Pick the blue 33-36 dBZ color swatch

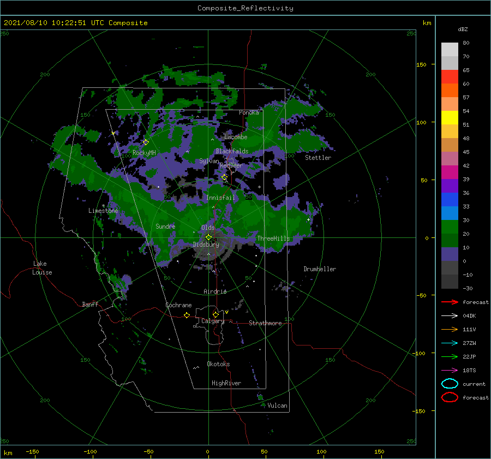450,200
